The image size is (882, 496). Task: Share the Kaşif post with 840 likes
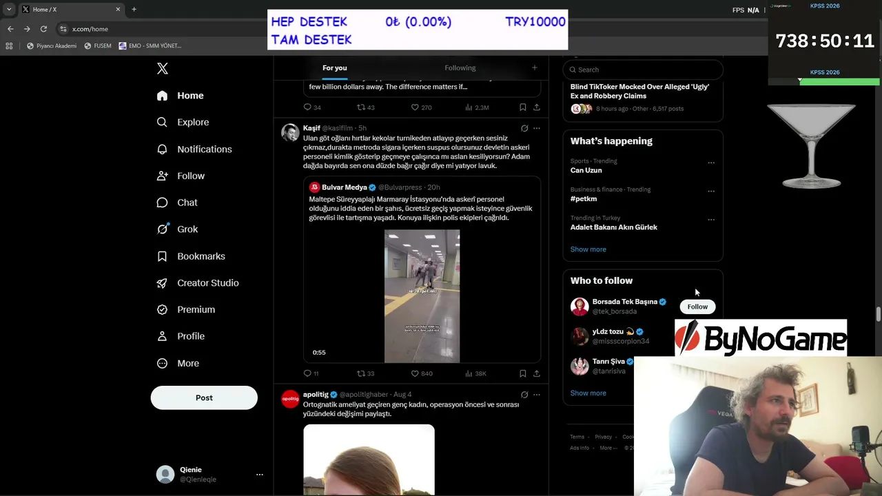pyautogui.click(x=537, y=373)
